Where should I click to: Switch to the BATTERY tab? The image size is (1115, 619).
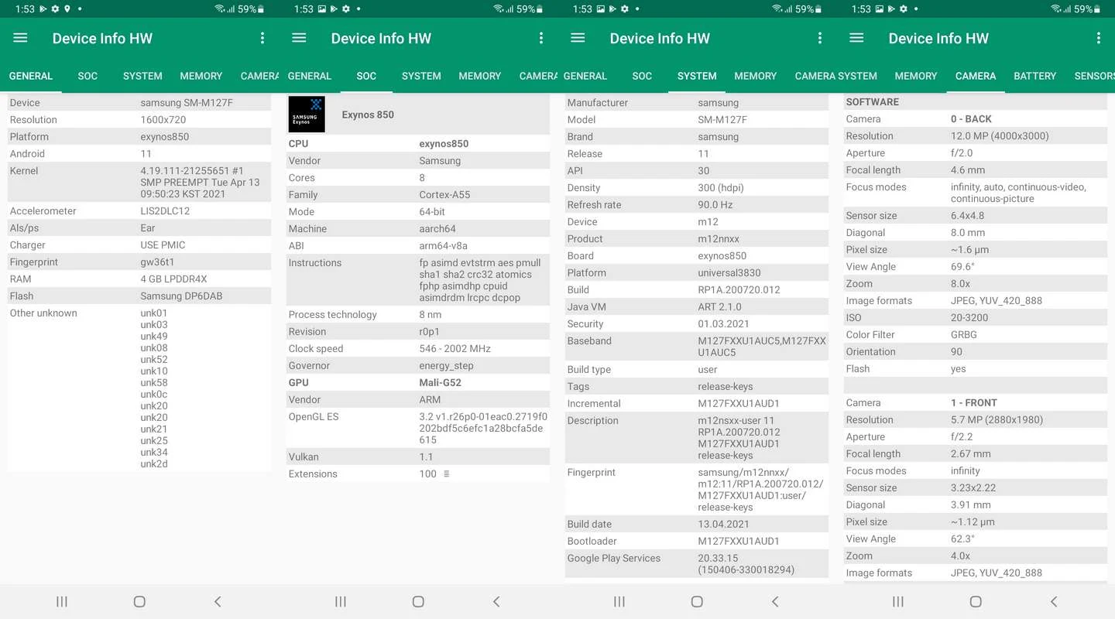1034,76
